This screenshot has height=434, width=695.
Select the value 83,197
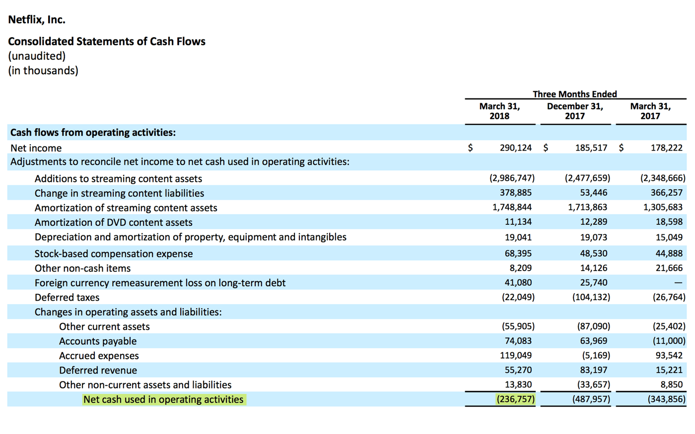coord(594,370)
